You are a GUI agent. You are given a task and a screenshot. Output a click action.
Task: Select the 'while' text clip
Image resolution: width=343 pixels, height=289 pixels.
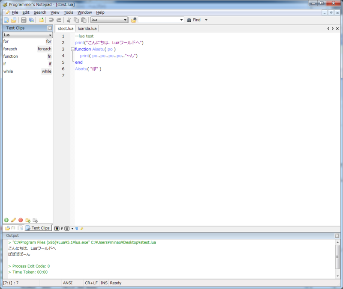(27, 71)
